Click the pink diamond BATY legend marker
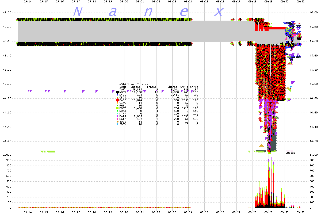The width and height of the screenshot is (321, 214). pos(117,119)
